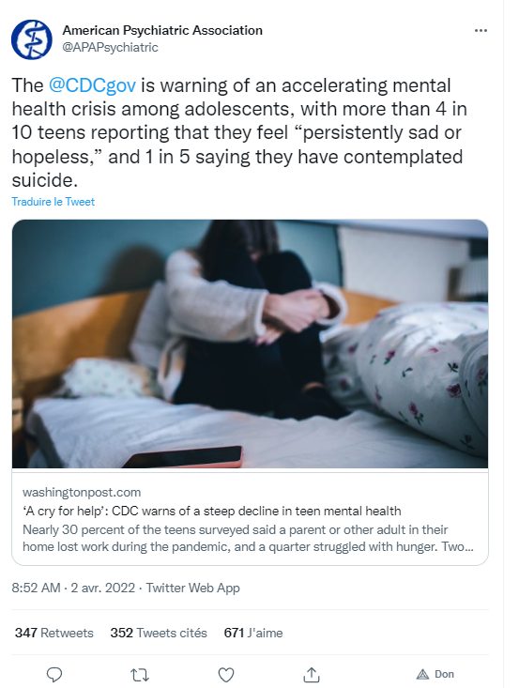The height and width of the screenshot is (688, 519).
Task: Click the Don tip button
Action: point(435,674)
